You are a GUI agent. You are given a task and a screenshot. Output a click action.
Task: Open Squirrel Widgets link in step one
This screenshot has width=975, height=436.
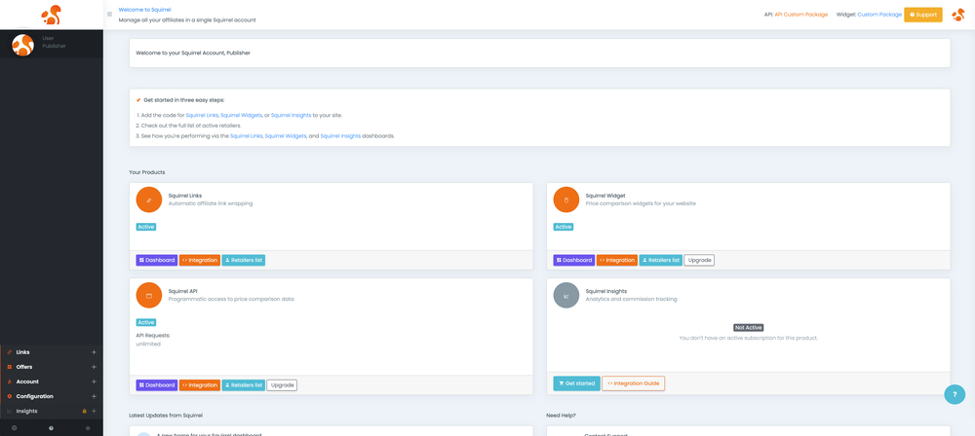241,115
